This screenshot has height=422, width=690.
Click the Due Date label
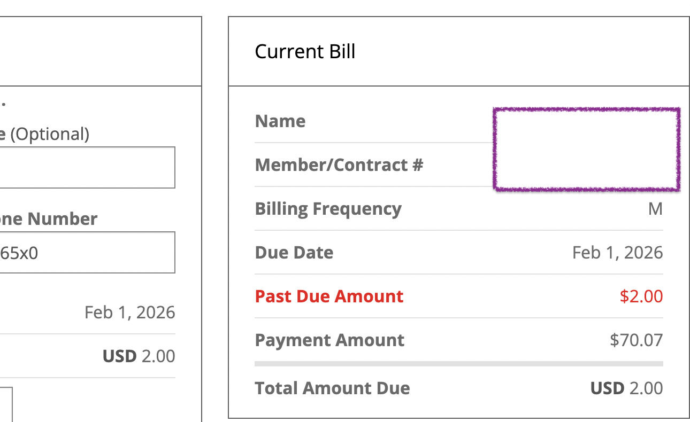[294, 253]
